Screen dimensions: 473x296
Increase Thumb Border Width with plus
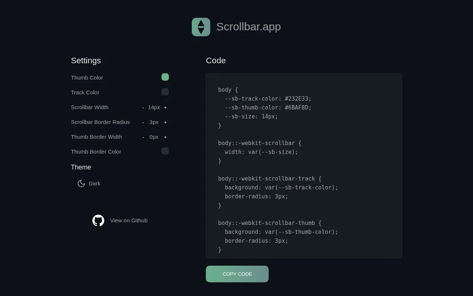coord(165,137)
